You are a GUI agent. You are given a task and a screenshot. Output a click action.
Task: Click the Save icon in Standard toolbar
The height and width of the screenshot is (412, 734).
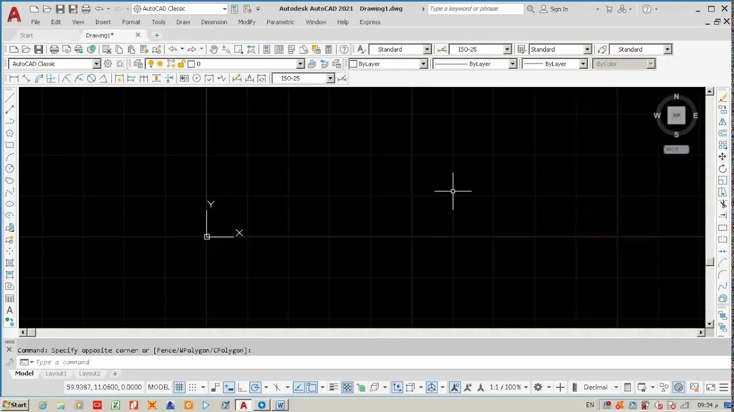[x=38, y=49]
